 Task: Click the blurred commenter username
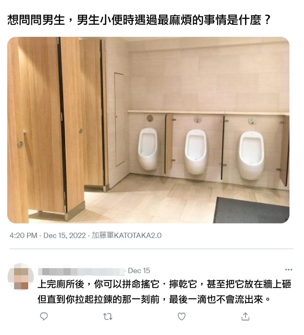point(81,271)
